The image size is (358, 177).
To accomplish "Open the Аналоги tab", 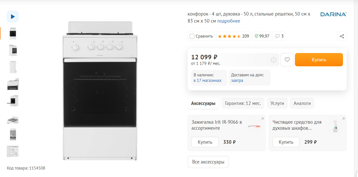I will point(302,103).
